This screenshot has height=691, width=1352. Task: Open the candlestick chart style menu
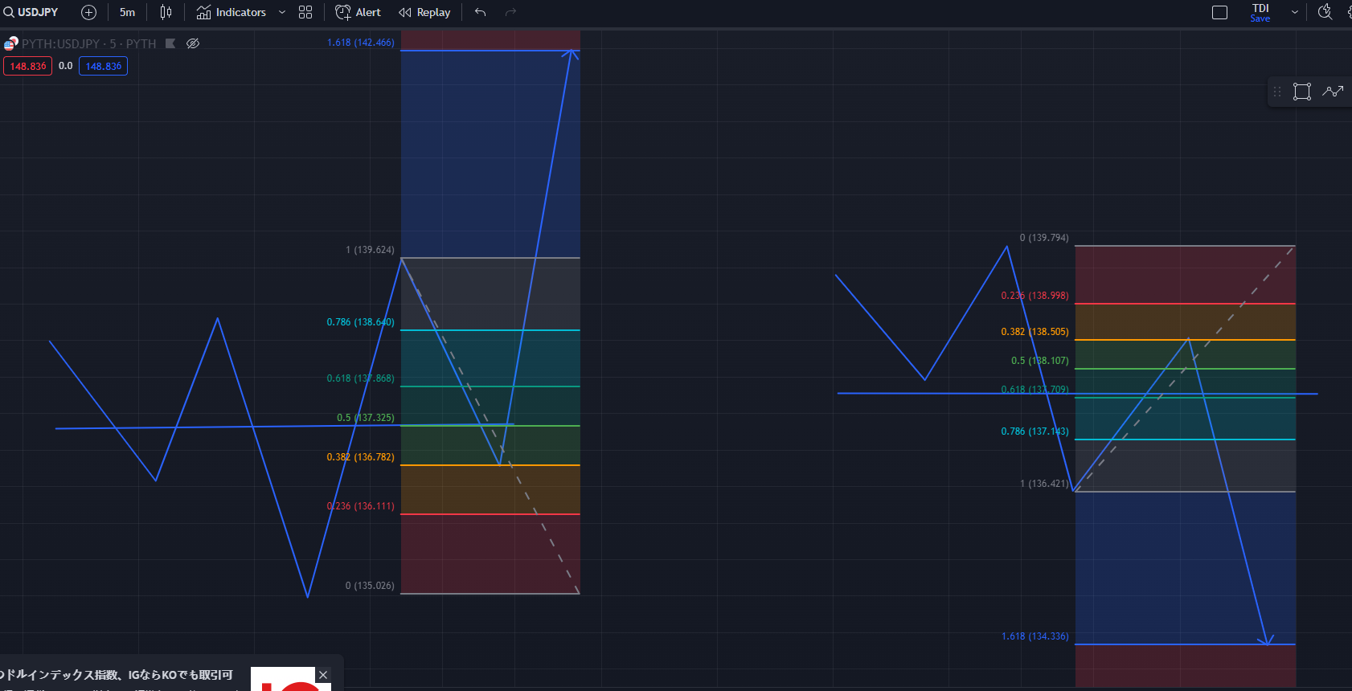pyautogui.click(x=166, y=12)
